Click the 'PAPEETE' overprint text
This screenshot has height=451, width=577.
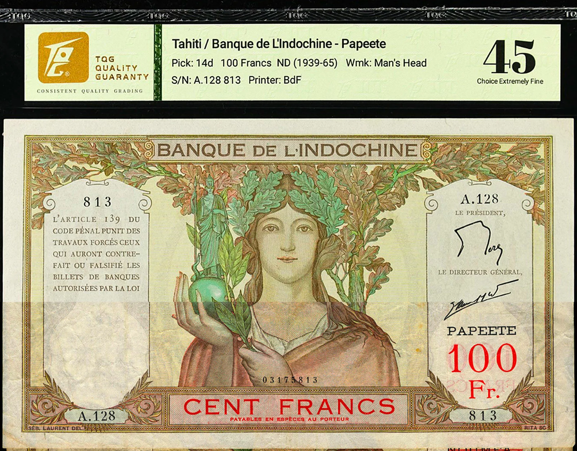481,331
